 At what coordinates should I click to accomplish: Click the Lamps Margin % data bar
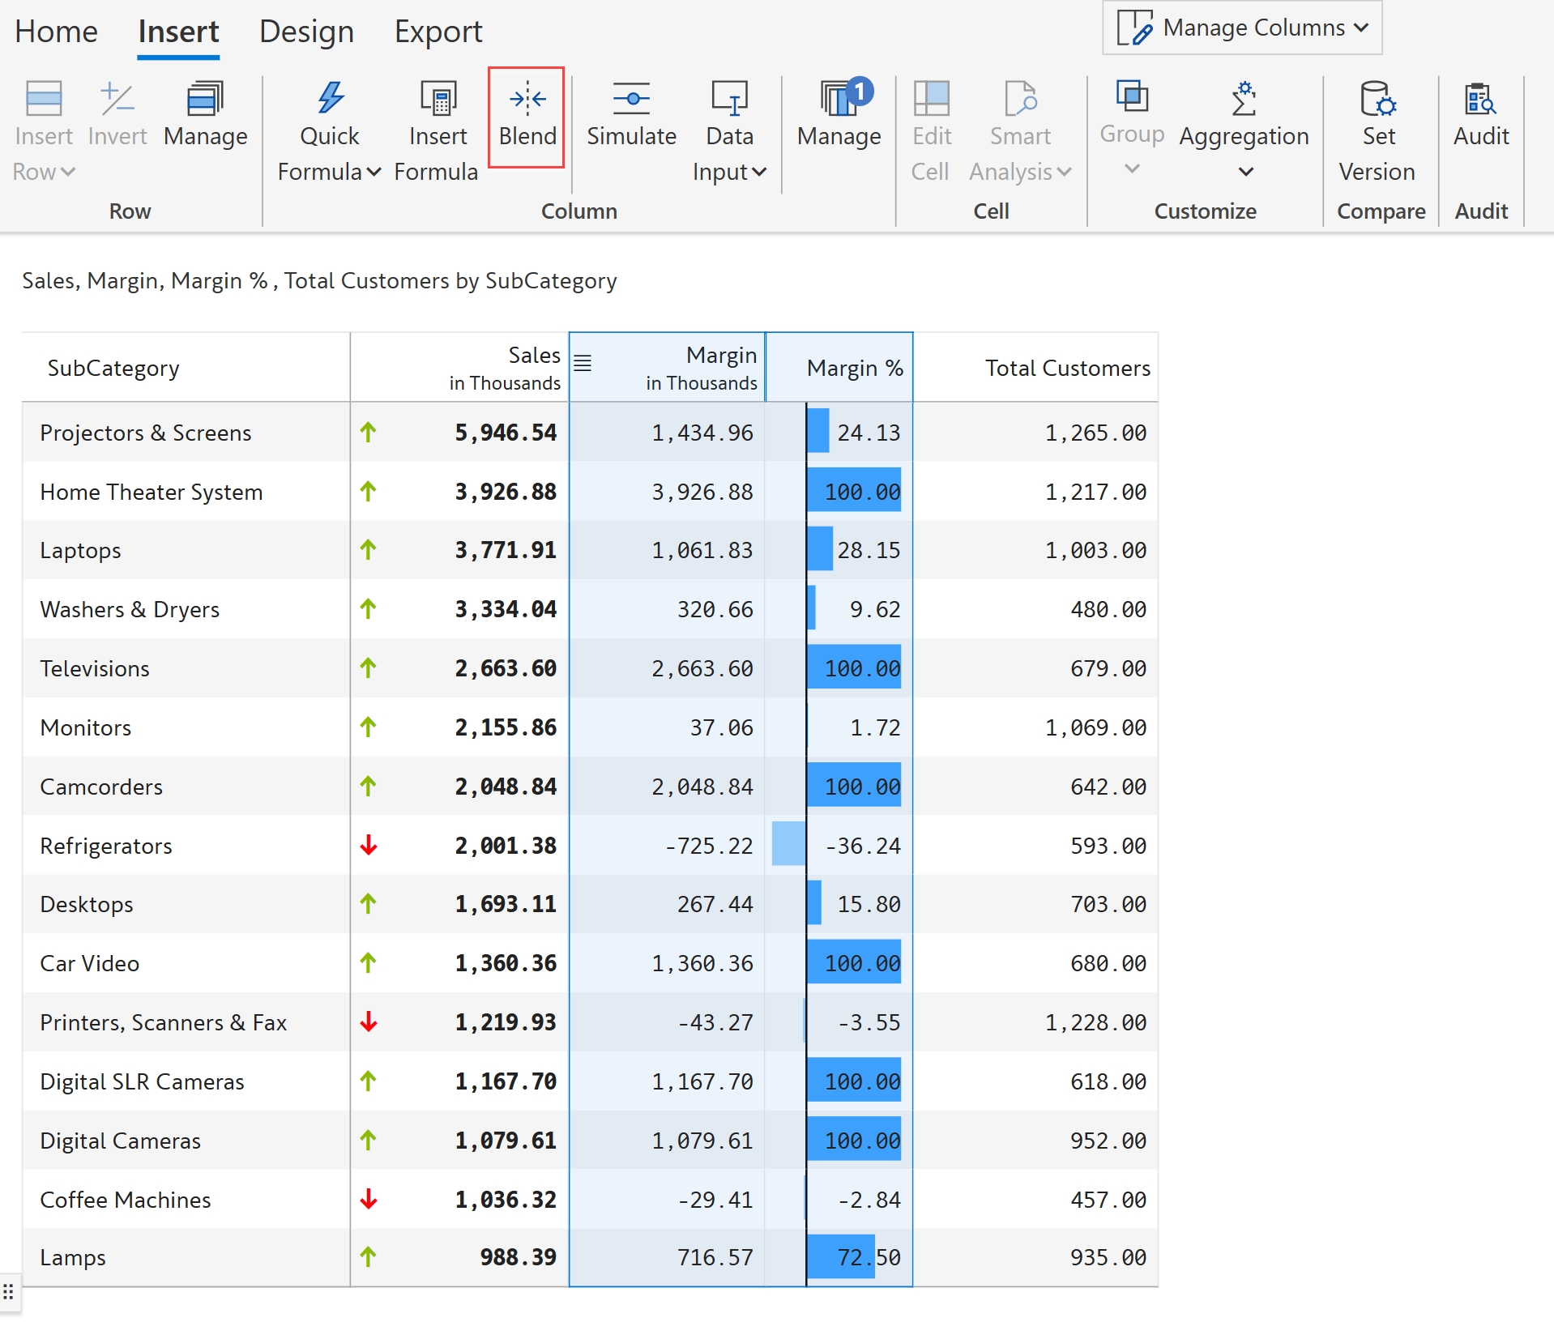coord(841,1256)
